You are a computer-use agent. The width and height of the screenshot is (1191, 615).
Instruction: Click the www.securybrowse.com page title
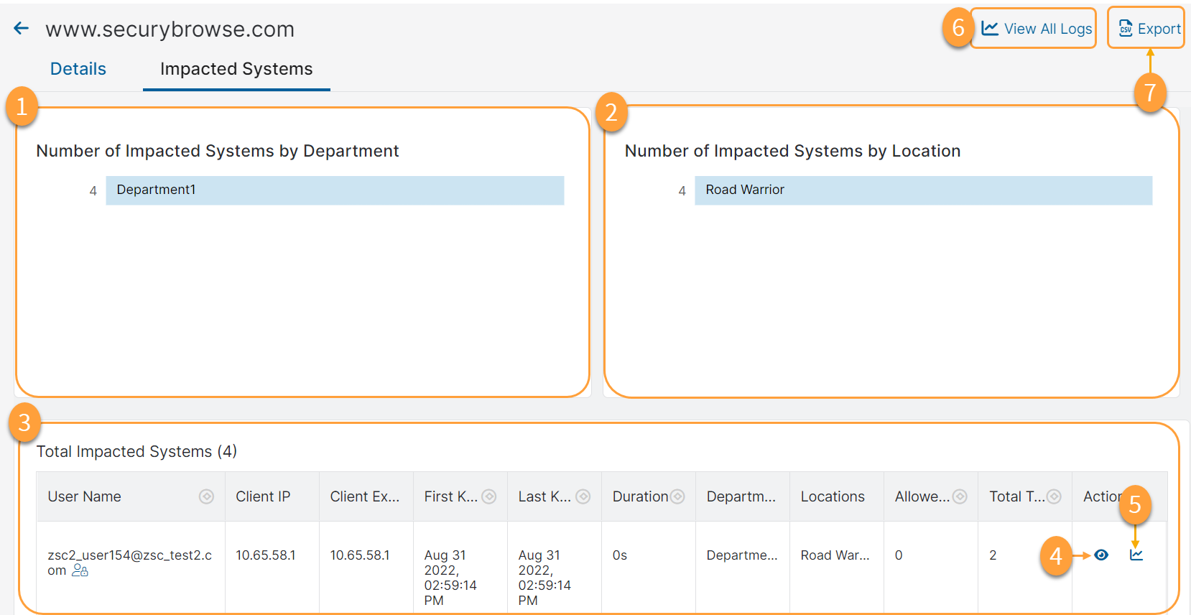170,29
